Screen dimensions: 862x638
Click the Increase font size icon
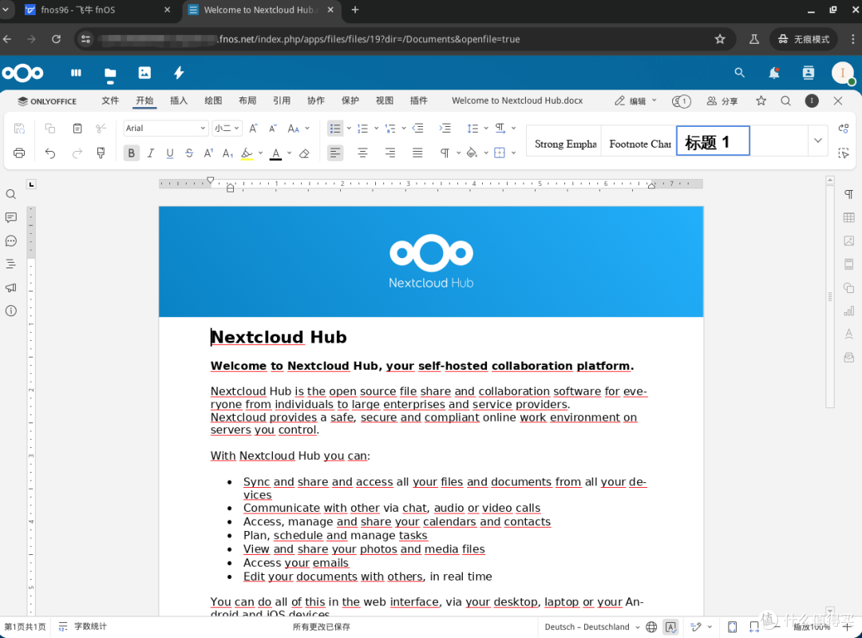point(254,128)
